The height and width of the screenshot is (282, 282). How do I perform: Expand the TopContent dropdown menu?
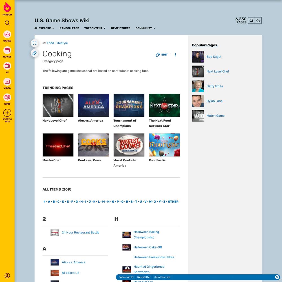coord(95,28)
